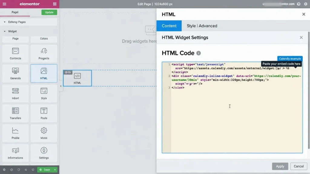The width and height of the screenshot is (310, 174).
Task: Click the bottom bar overlapping circles icon
Action: (33, 170)
